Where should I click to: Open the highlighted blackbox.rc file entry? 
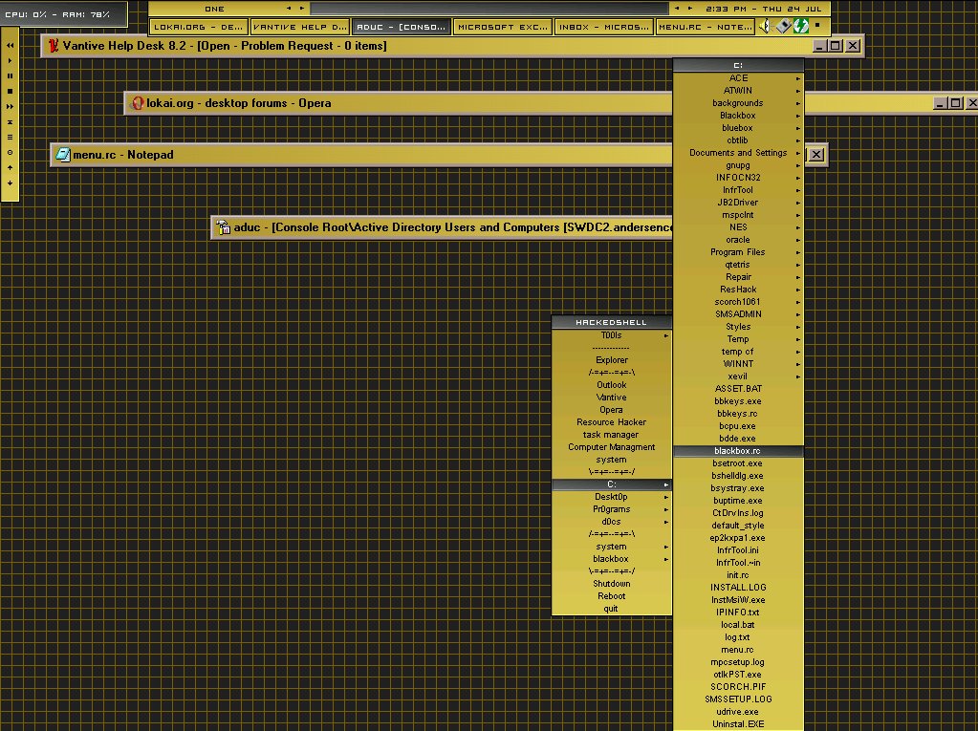click(738, 451)
